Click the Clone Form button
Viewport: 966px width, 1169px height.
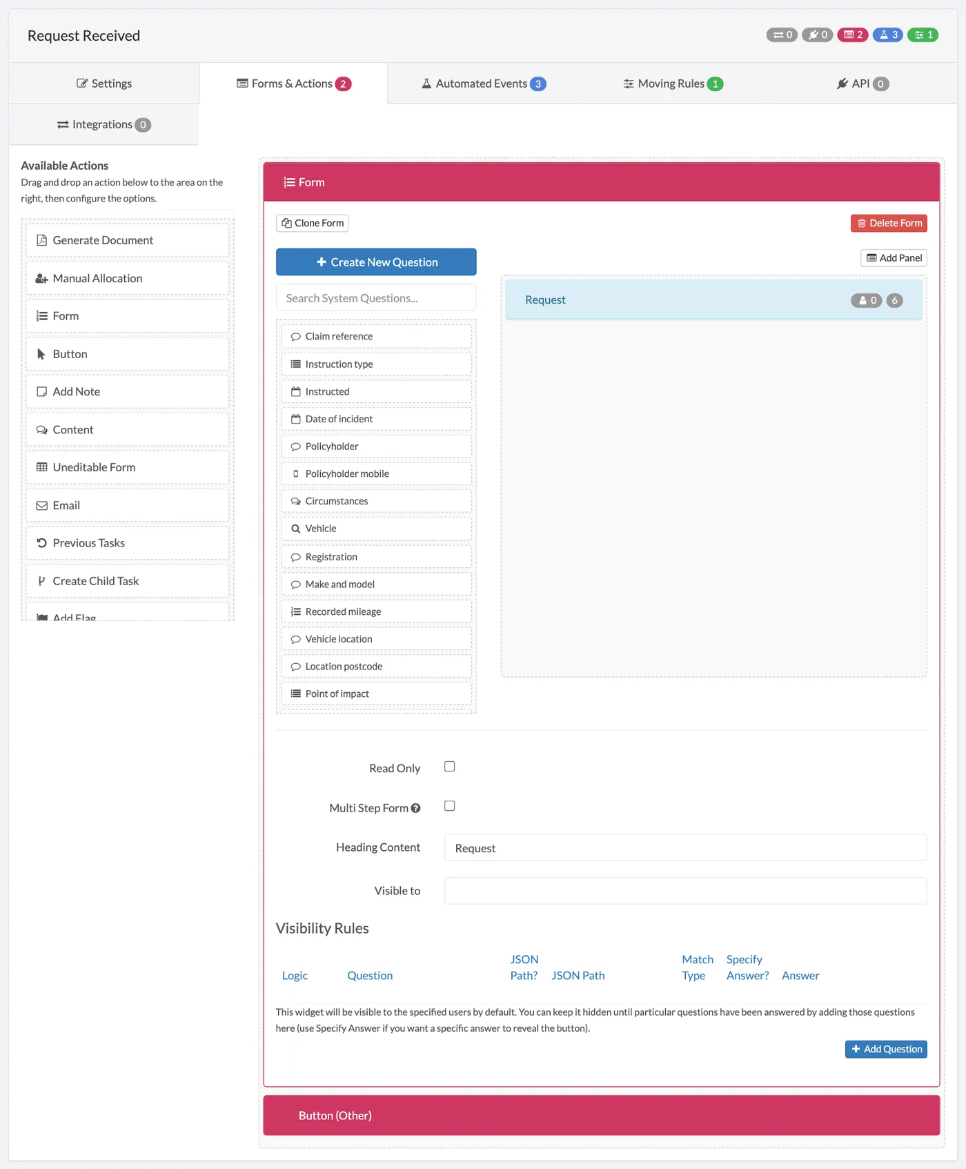[x=313, y=223]
